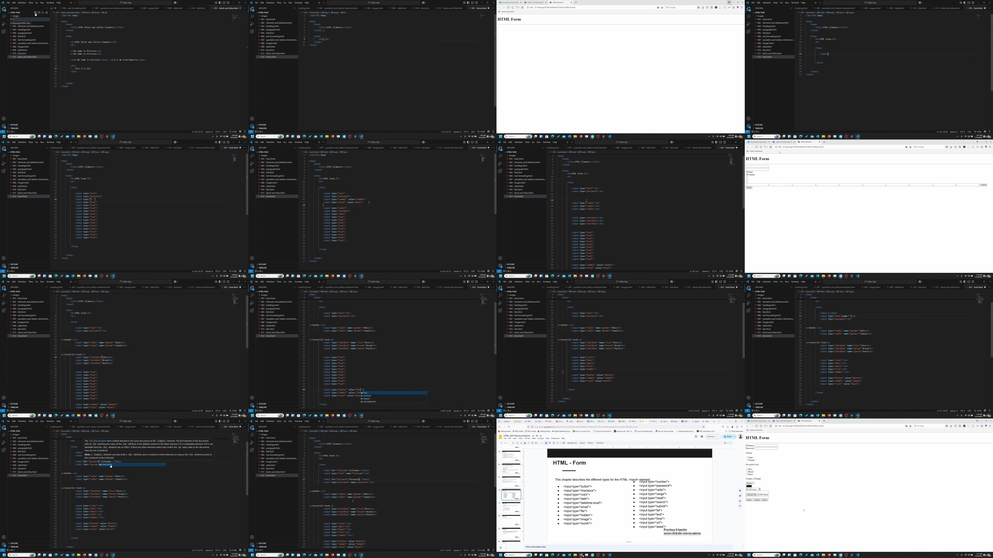The height and width of the screenshot is (558, 993).
Task: Open the Format menu in Google Slides
Action: coord(528,438)
